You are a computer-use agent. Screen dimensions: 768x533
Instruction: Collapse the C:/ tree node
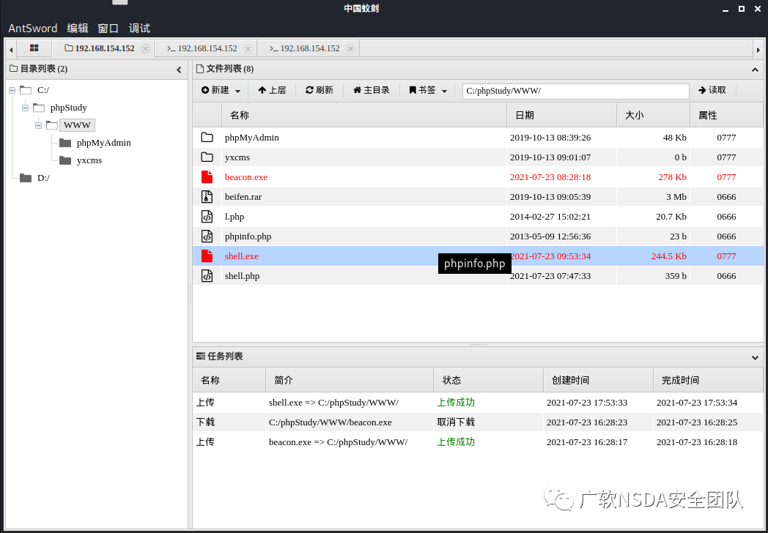pyautogui.click(x=12, y=90)
